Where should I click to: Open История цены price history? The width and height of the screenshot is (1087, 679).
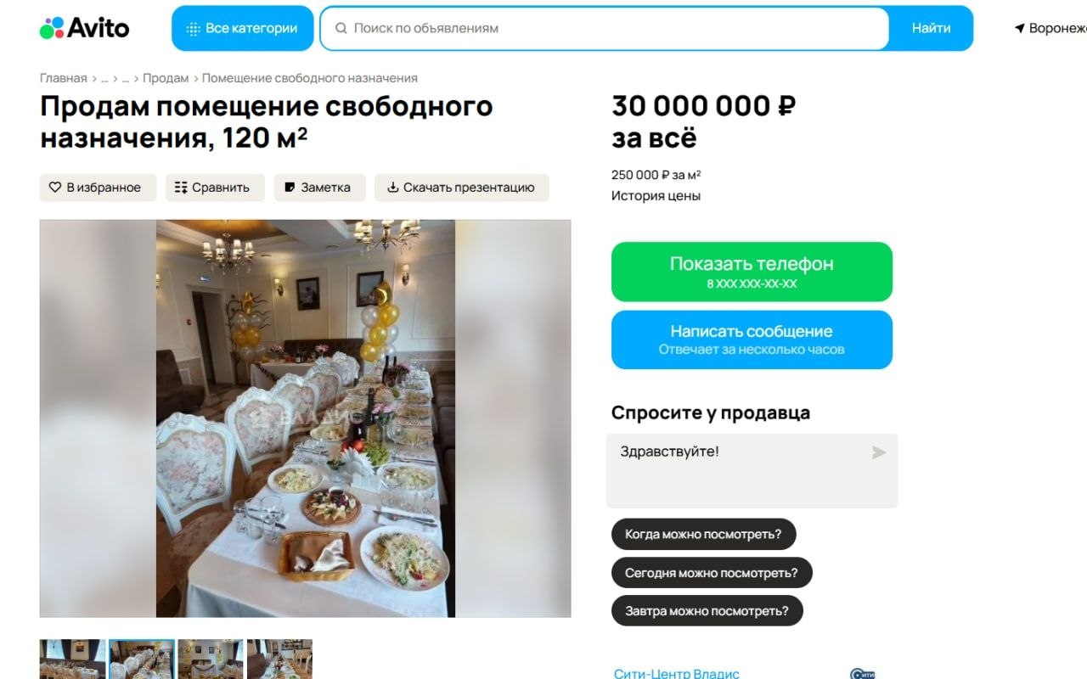coord(656,196)
